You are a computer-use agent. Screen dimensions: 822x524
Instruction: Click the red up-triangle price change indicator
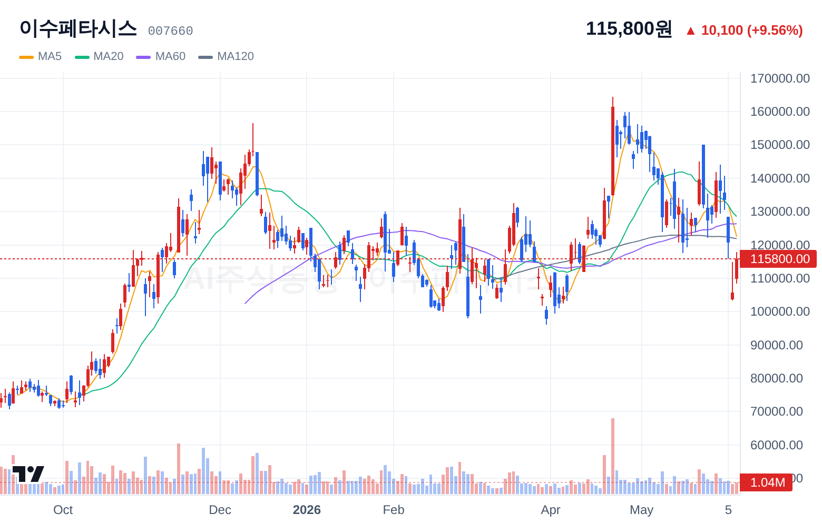click(690, 31)
